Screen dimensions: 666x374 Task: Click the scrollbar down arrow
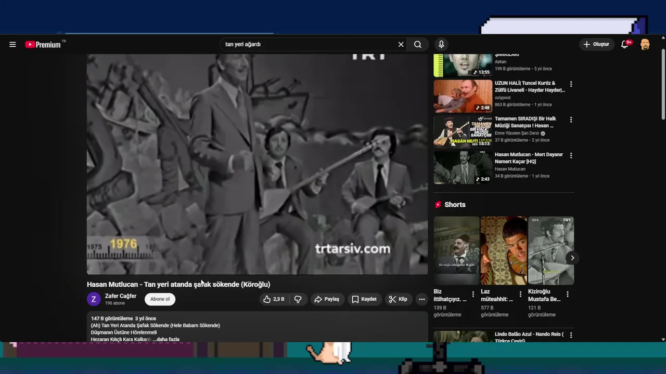click(663, 339)
